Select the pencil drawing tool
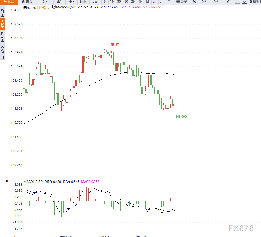This screenshot has width=261, height=237. [228, 2]
